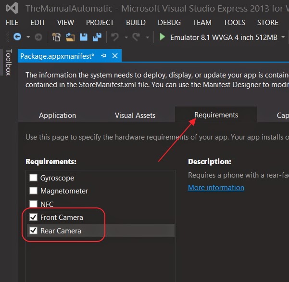Screen dimensions: 289x282
Task: Expand the emulator target dropdown arrow
Action: click(x=283, y=37)
